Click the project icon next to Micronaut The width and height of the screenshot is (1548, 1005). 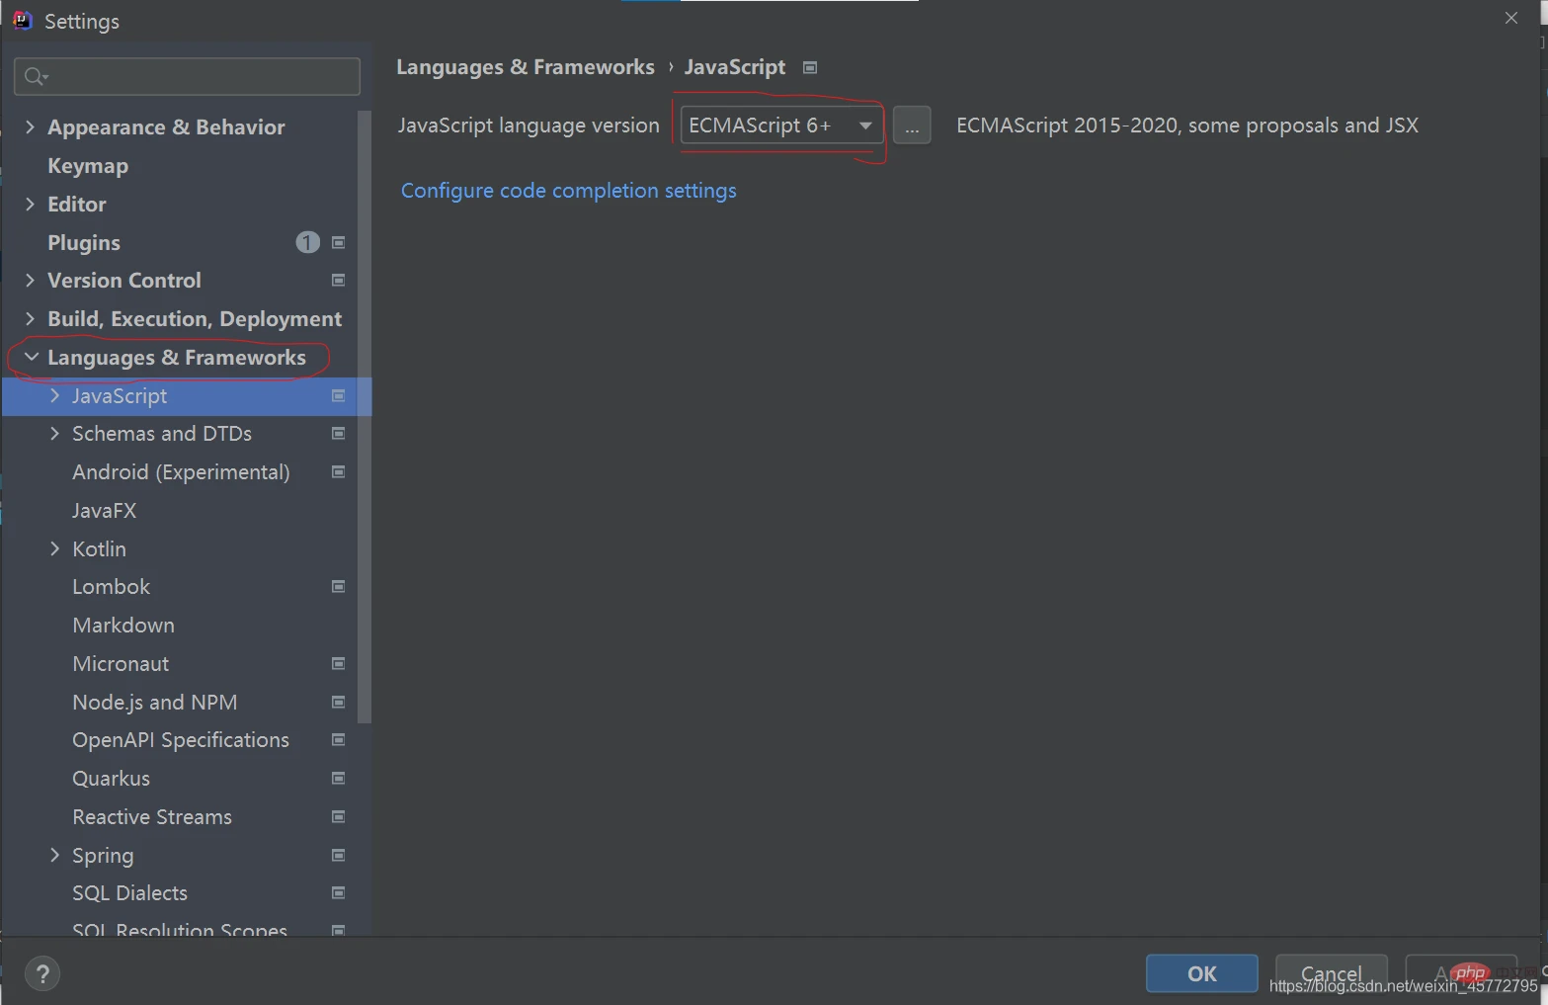[x=338, y=664]
